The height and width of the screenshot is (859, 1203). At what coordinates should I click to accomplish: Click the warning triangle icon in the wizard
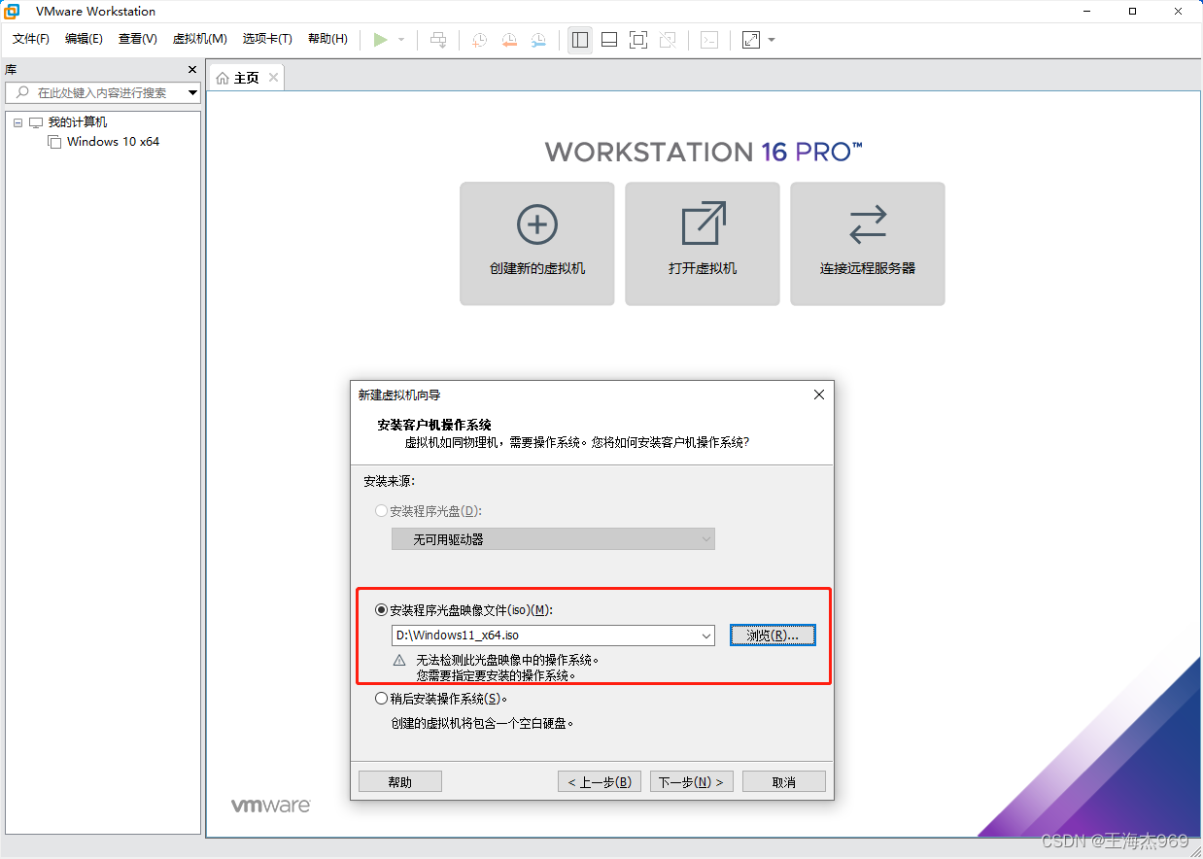coord(399,660)
